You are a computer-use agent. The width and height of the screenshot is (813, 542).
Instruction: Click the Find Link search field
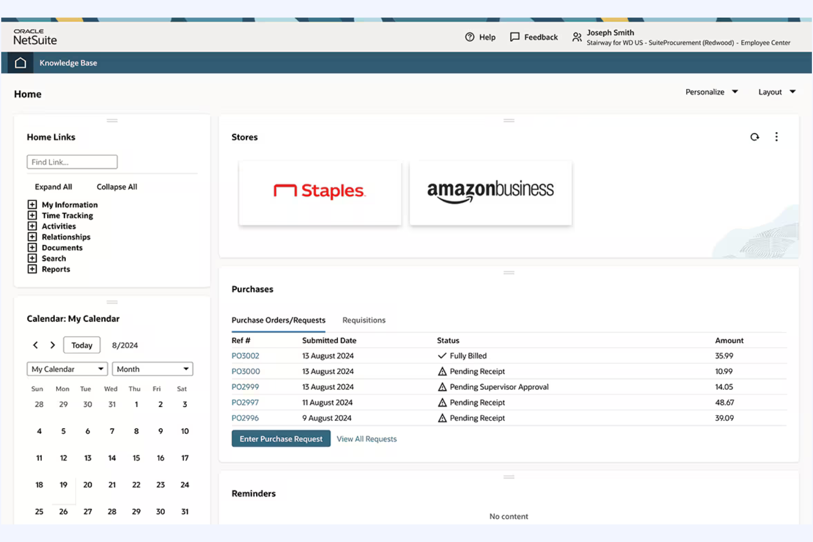pyautogui.click(x=71, y=161)
